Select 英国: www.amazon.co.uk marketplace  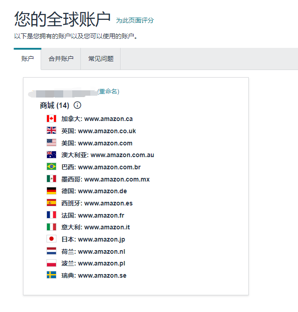[98, 131]
